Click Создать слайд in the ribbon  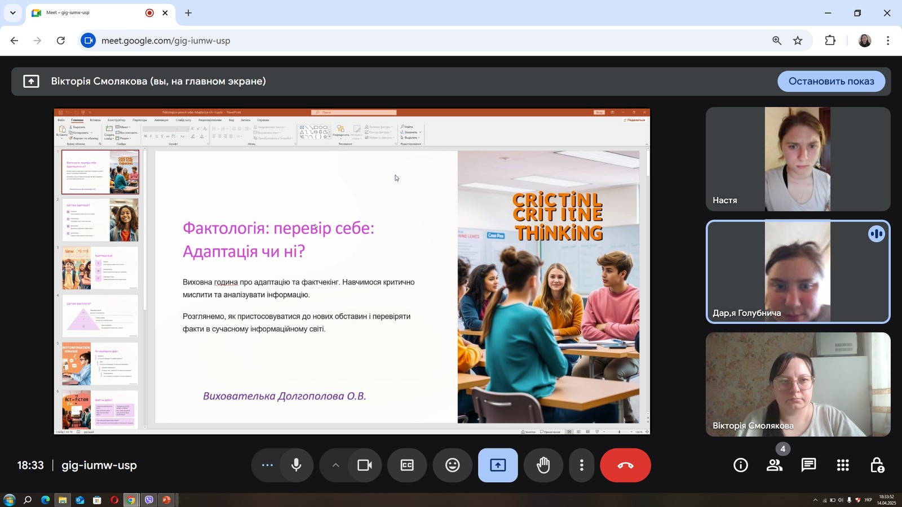pos(109,132)
